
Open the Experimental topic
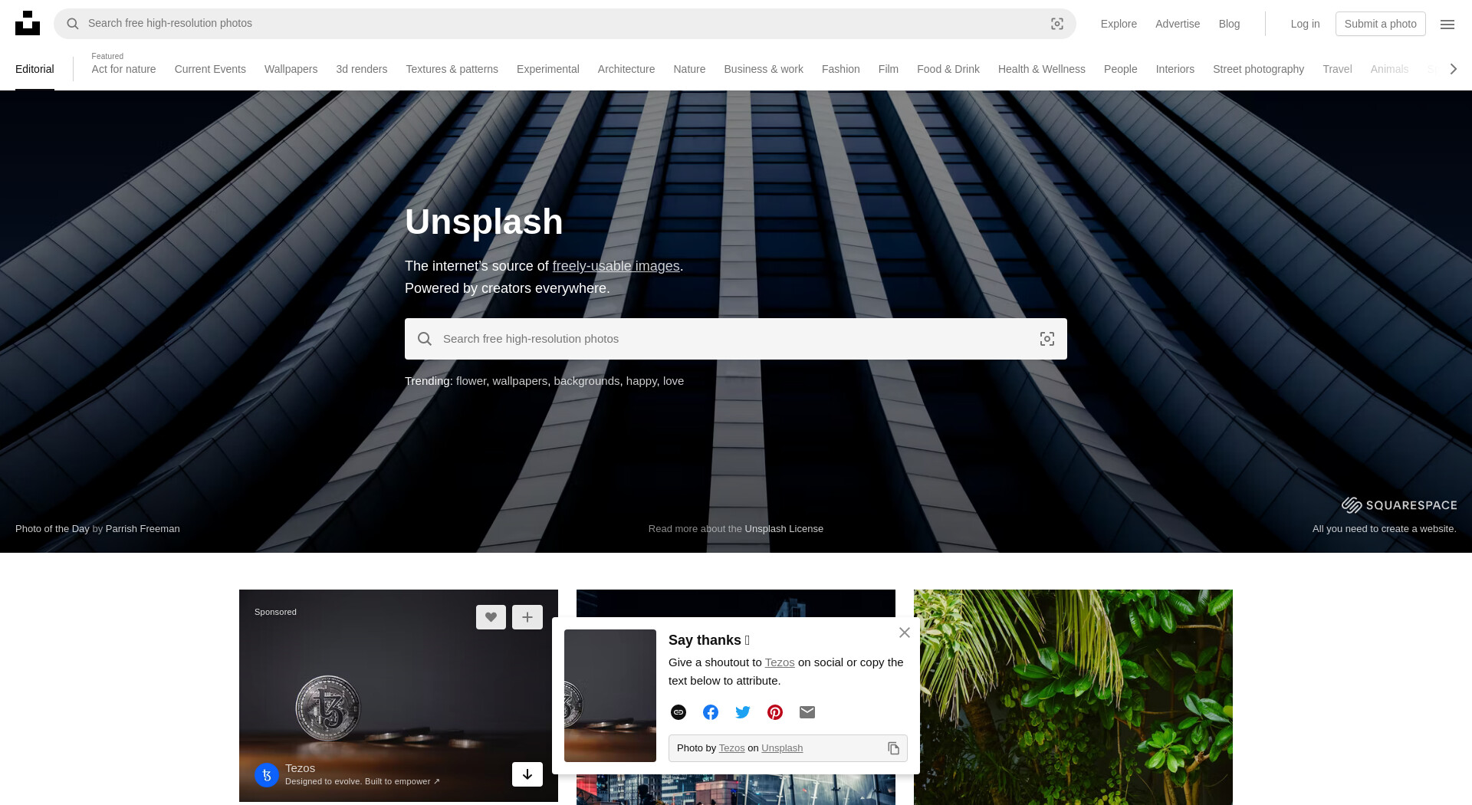click(x=547, y=69)
